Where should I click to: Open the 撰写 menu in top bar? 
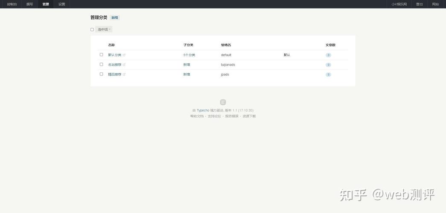(x=29, y=4)
